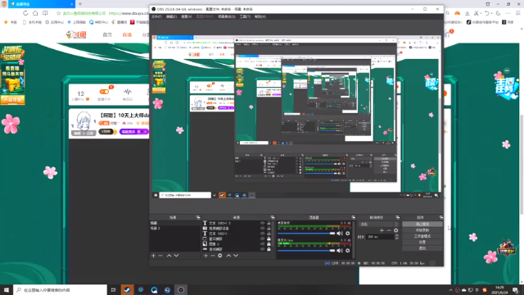Screen dimensions: 524x295
Task: Toggle visibility of the image 2 source
Action: [x=262, y=244]
